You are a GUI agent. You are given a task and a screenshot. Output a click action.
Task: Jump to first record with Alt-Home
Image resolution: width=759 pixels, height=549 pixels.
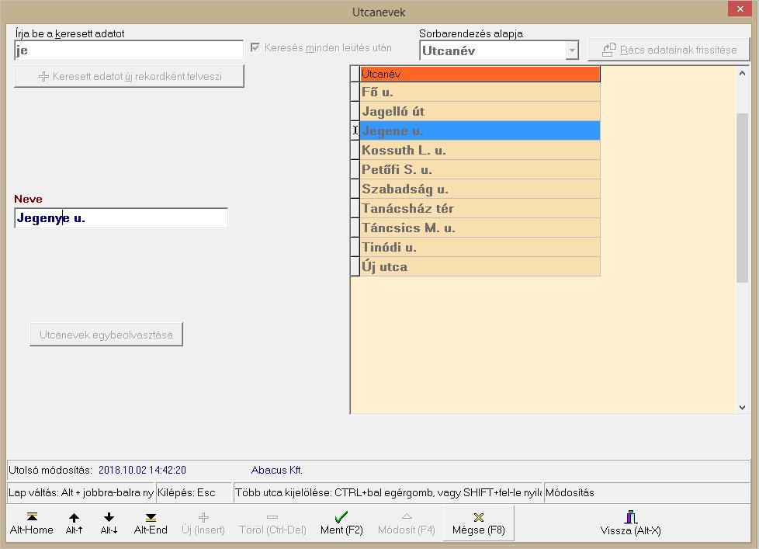point(32,523)
